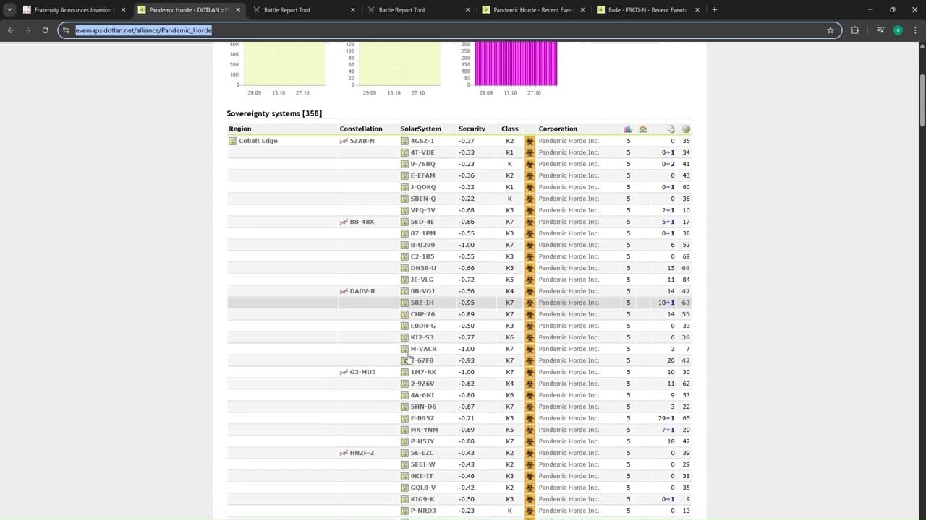
Task: Open the Cobalt Edge region link
Action: [x=258, y=141]
